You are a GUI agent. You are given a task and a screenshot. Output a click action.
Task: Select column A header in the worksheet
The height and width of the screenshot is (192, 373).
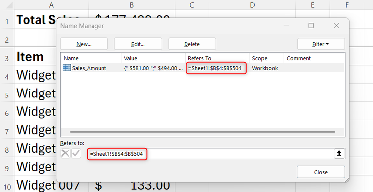point(51,5)
